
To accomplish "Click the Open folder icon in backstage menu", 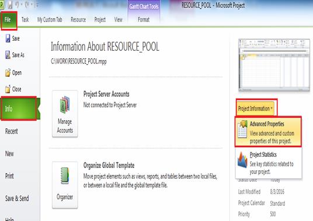I will [x=8, y=72].
